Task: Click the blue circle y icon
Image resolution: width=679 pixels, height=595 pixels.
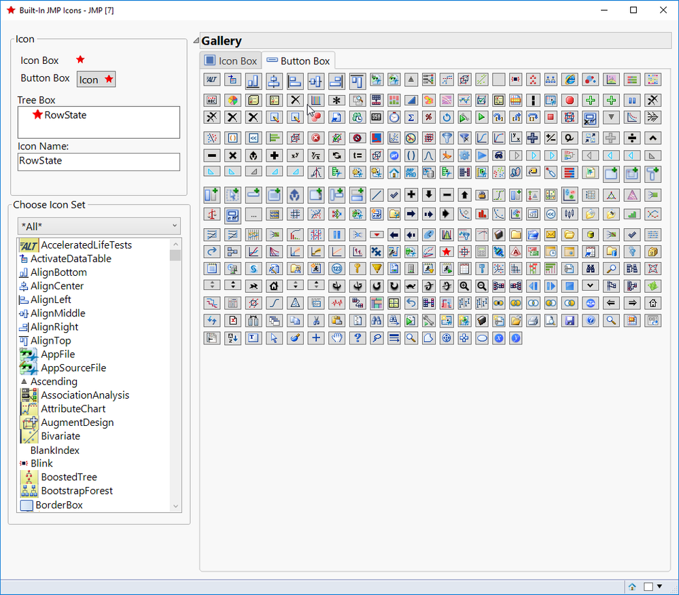Action: [515, 338]
